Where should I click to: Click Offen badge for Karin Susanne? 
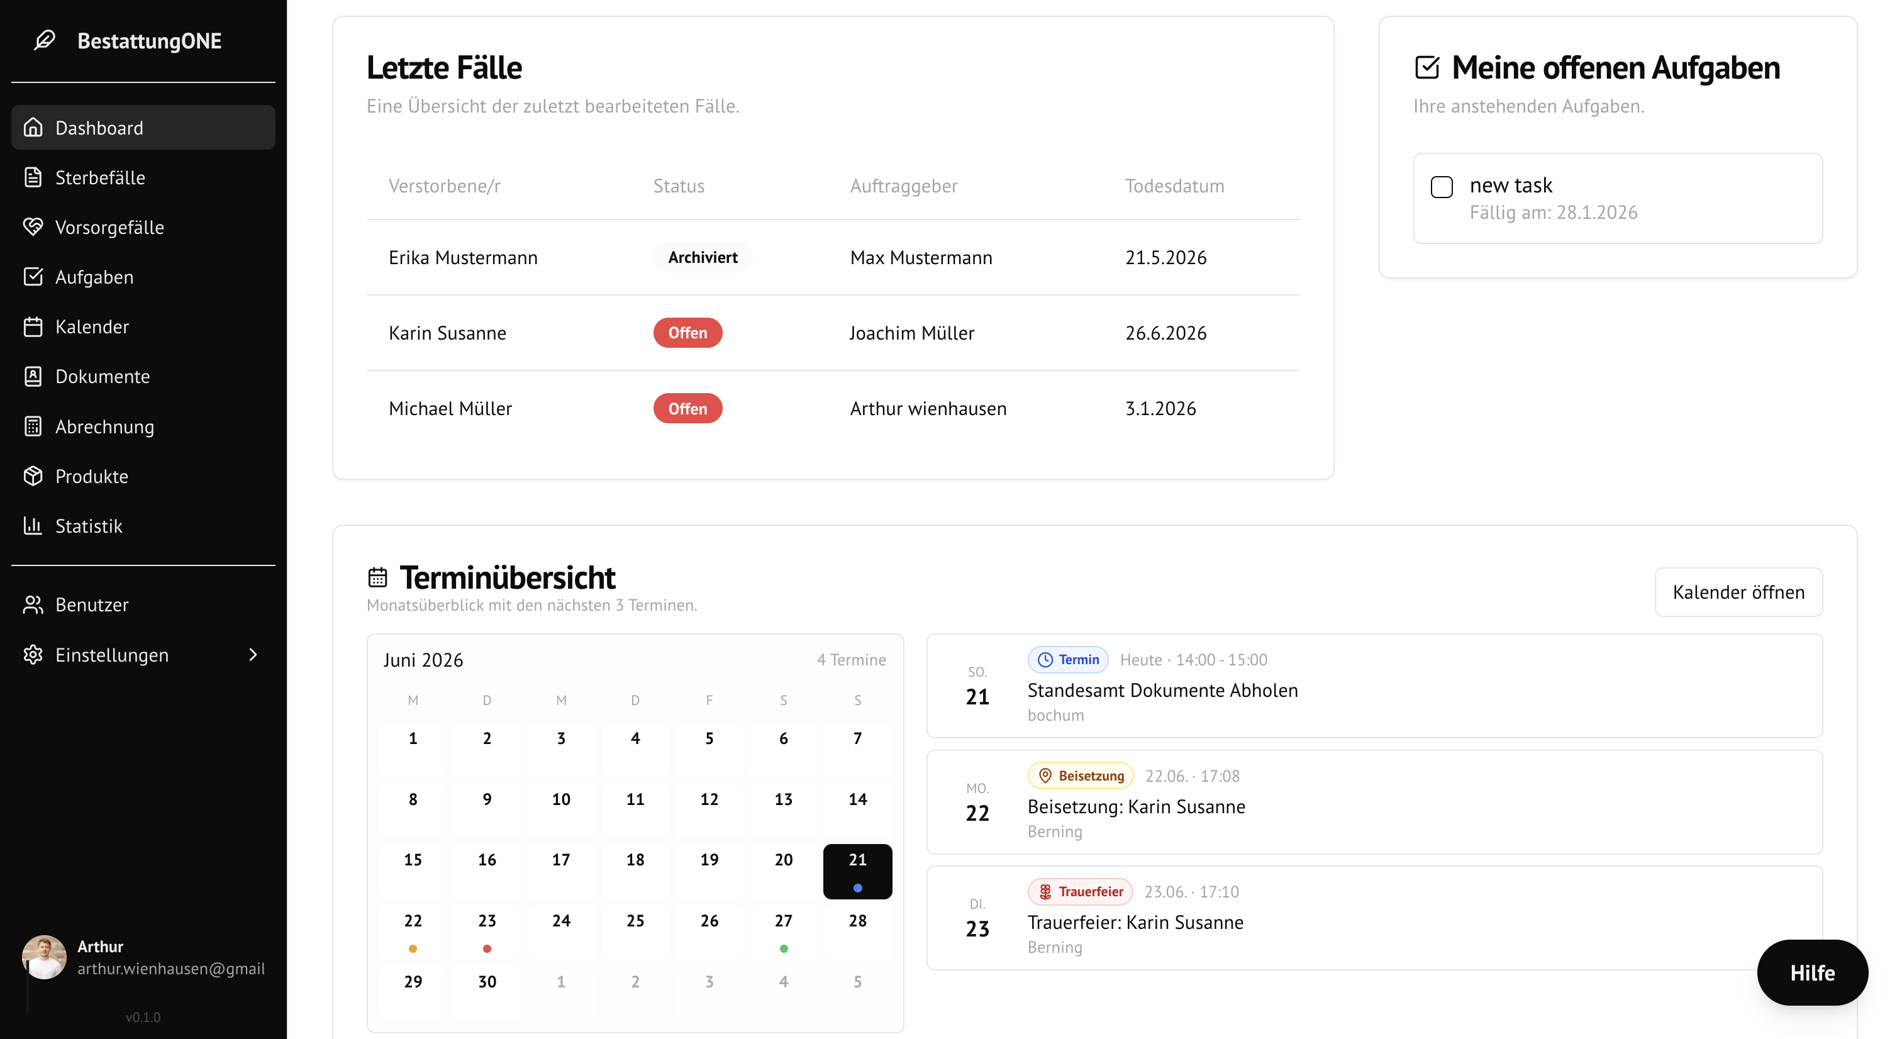point(687,332)
